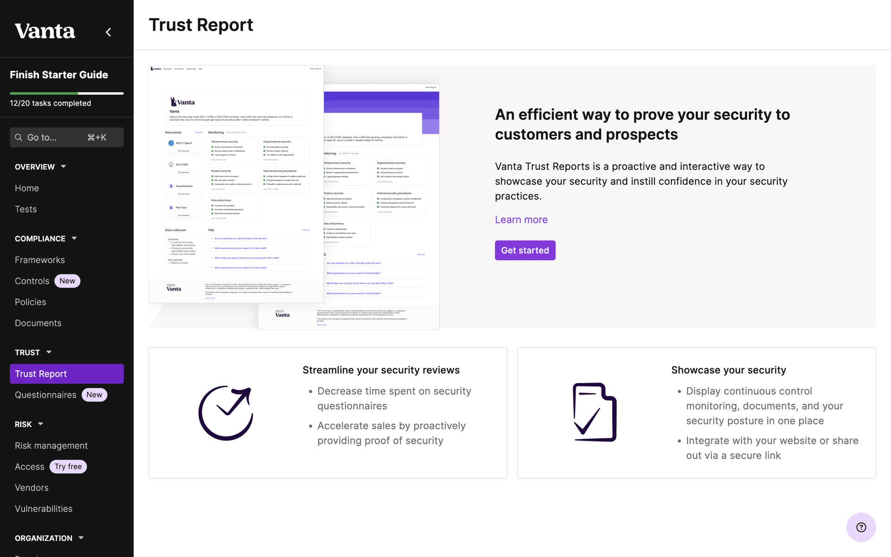Image resolution: width=891 pixels, height=557 pixels.
Task: Click the Get started button
Action: [525, 250]
